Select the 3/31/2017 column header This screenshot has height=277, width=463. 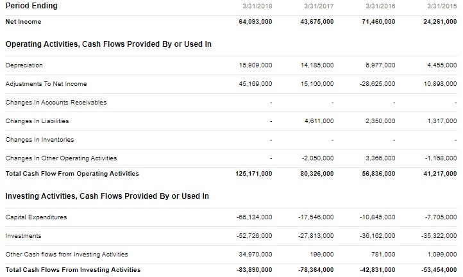(319, 6)
